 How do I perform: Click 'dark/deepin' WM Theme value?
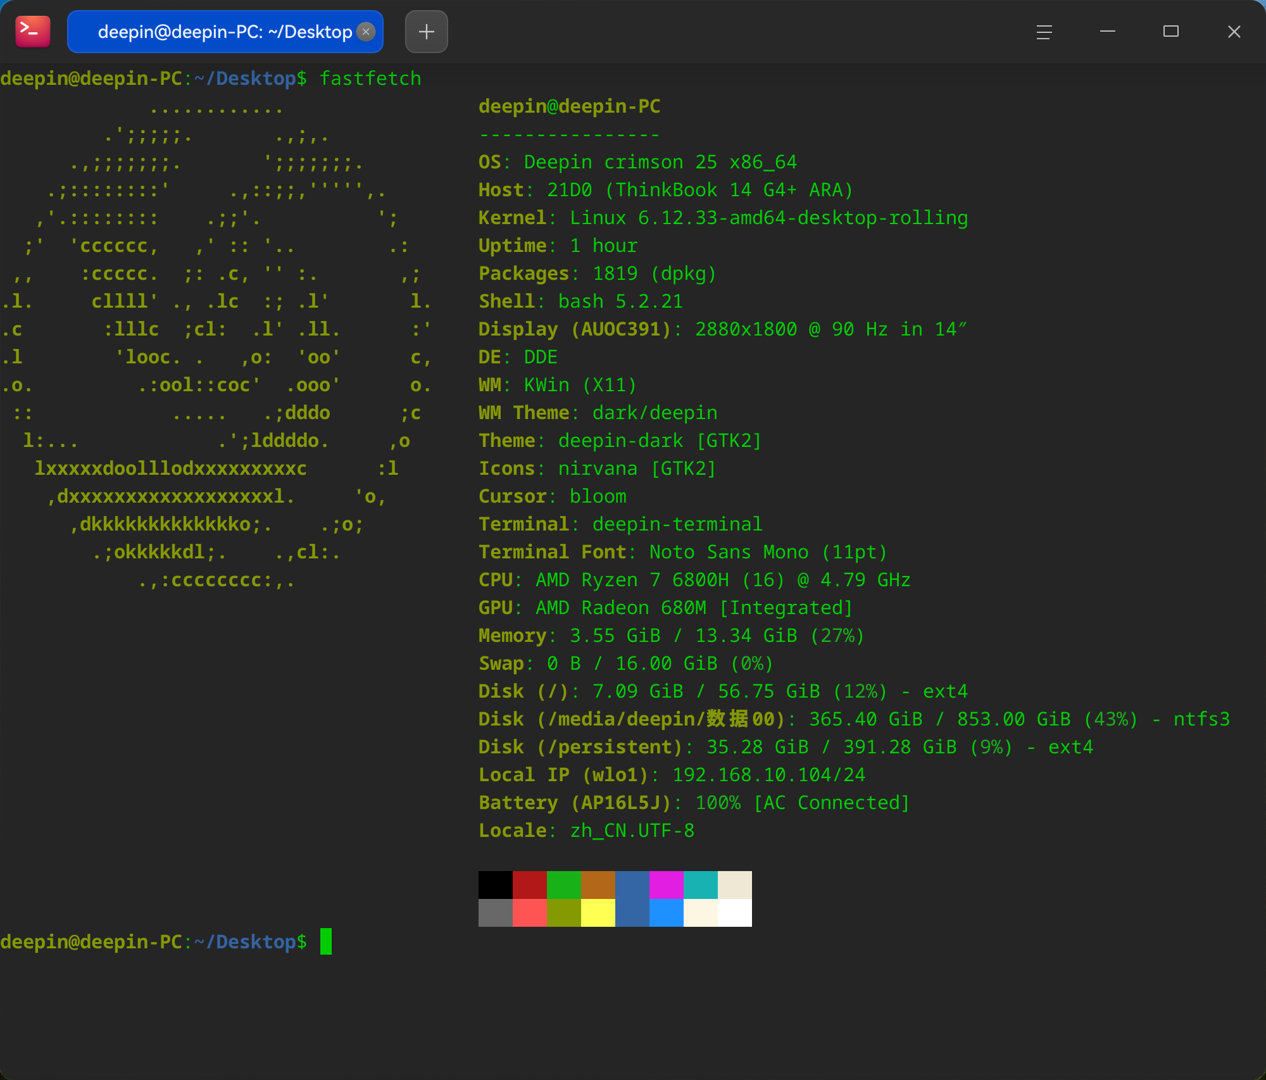(655, 413)
